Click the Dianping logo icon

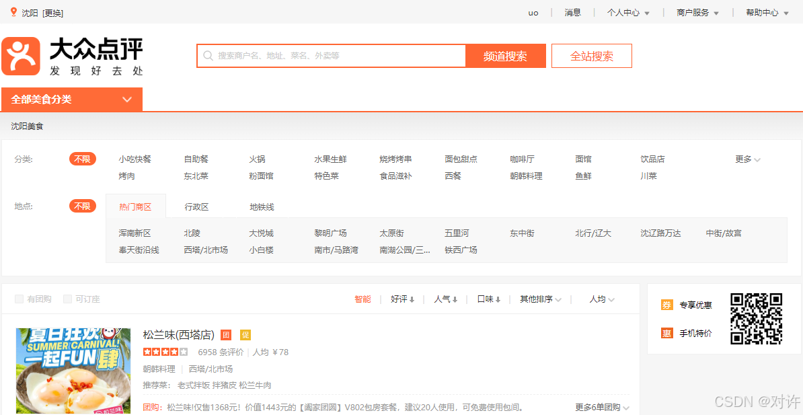click(x=21, y=56)
